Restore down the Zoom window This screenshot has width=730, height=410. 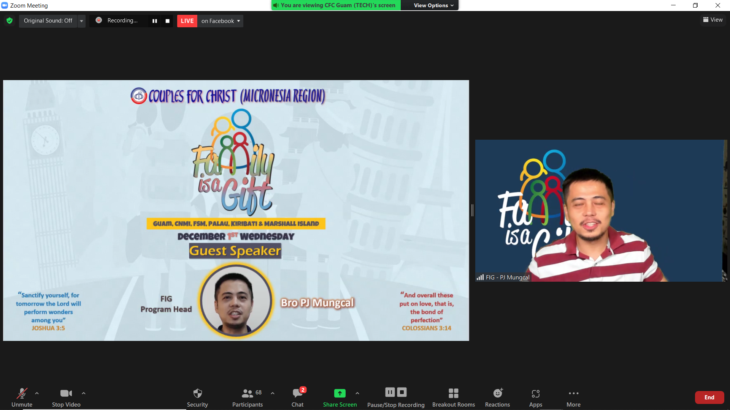pyautogui.click(x=695, y=5)
